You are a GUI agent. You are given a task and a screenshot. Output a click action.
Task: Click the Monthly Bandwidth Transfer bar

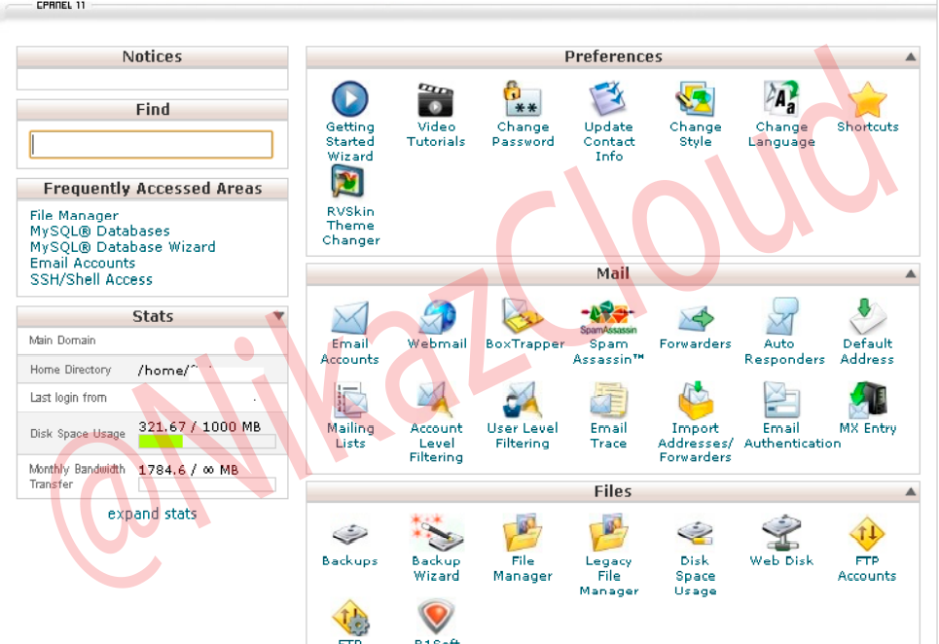click(207, 484)
